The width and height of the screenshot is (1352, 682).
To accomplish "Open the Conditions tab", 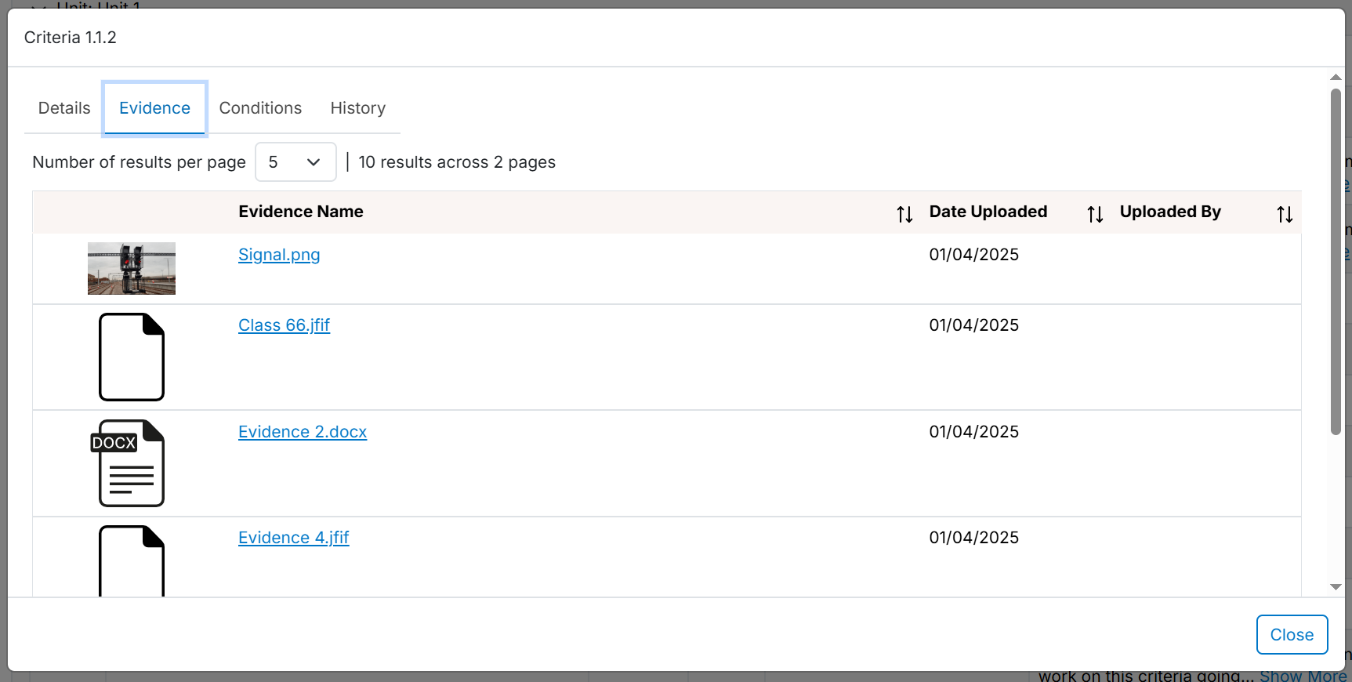I will tap(260, 108).
